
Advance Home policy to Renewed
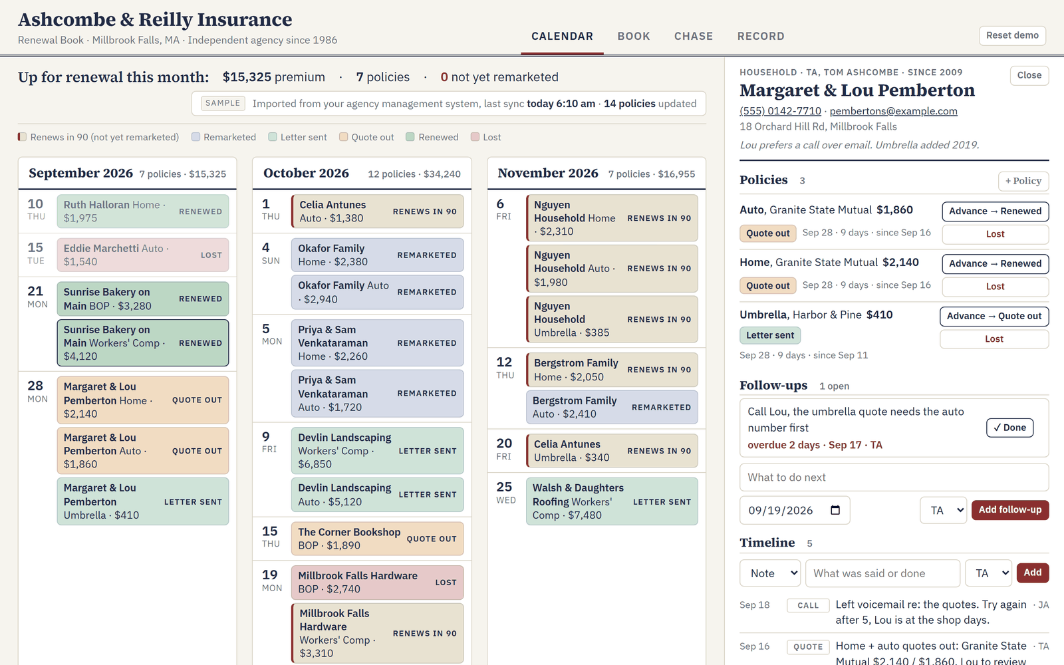tap(995, 264)
